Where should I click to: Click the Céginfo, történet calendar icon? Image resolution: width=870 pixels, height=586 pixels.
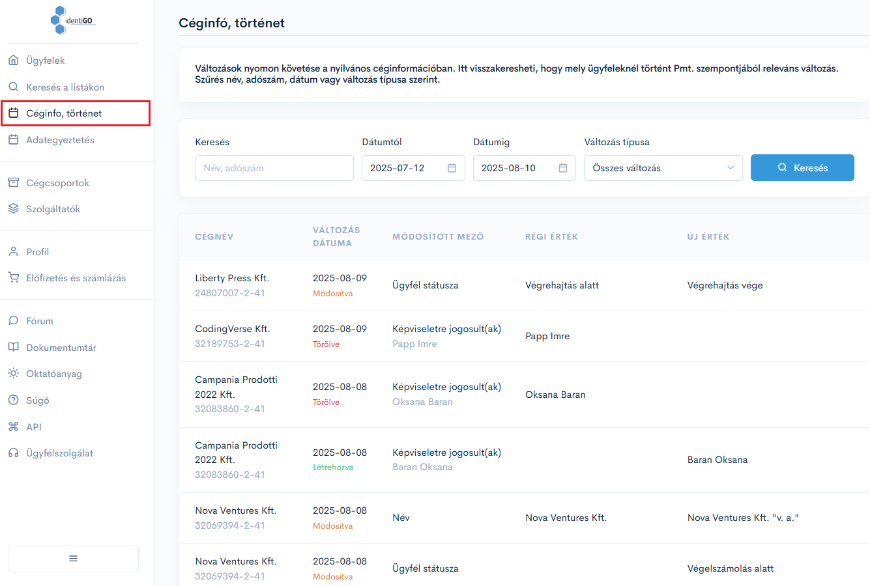[13, 113]
